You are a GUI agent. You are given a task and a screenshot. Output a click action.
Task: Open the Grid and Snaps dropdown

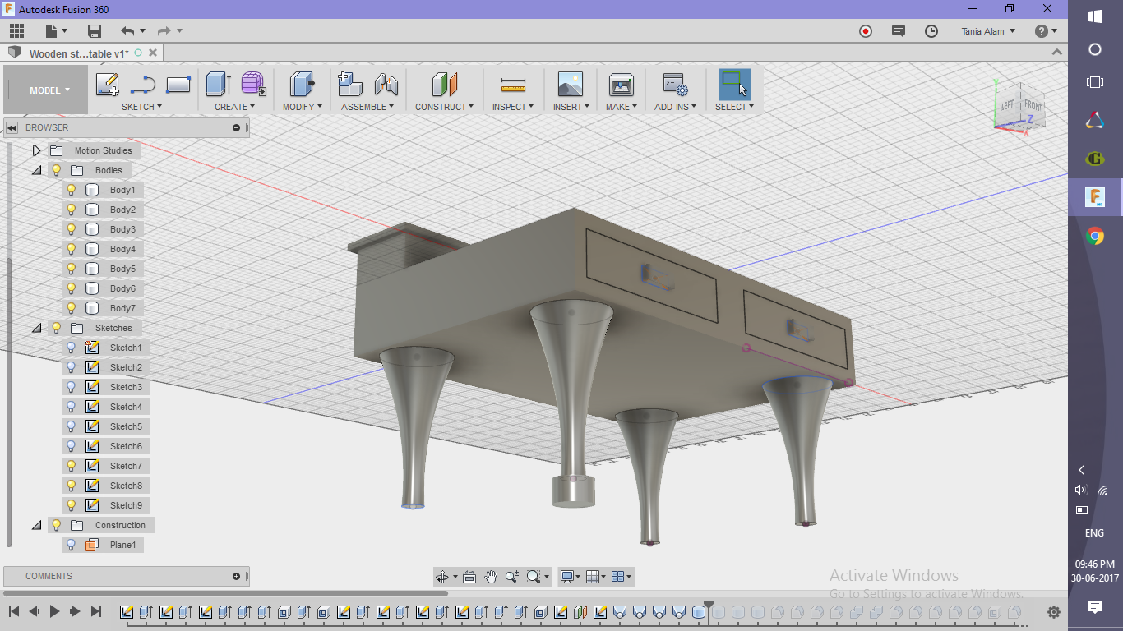point(596,577)
